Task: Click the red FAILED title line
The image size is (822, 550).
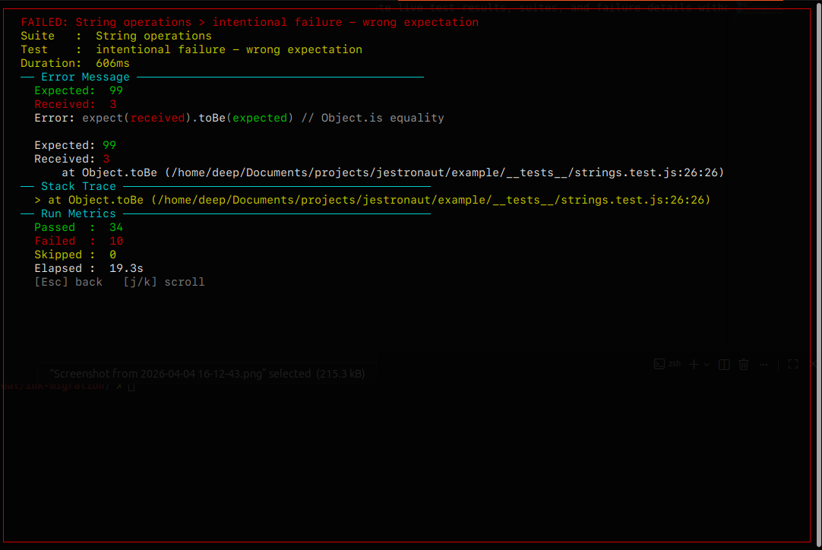Action: coord(250,22)
